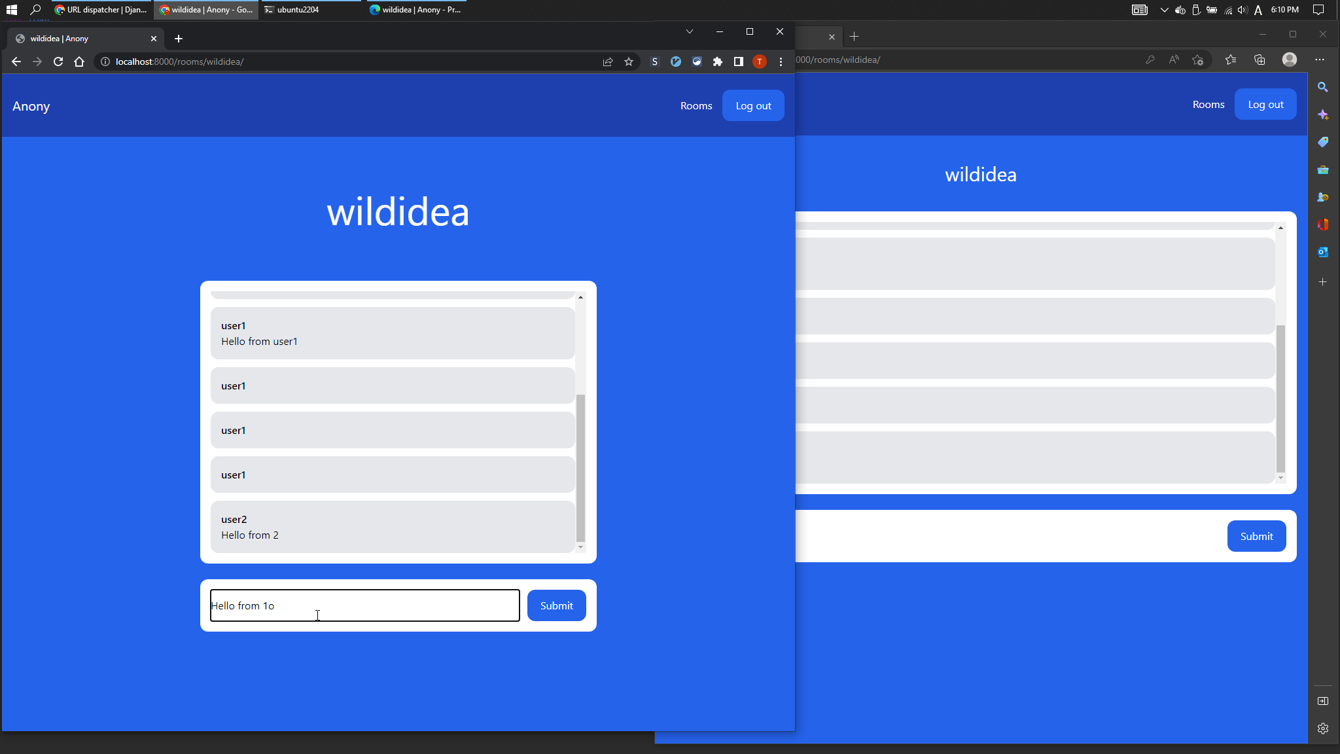Open Edge sidebar Outlook icon
The height and width of the screenshot is (754, 1340).
click(1322, 252)
